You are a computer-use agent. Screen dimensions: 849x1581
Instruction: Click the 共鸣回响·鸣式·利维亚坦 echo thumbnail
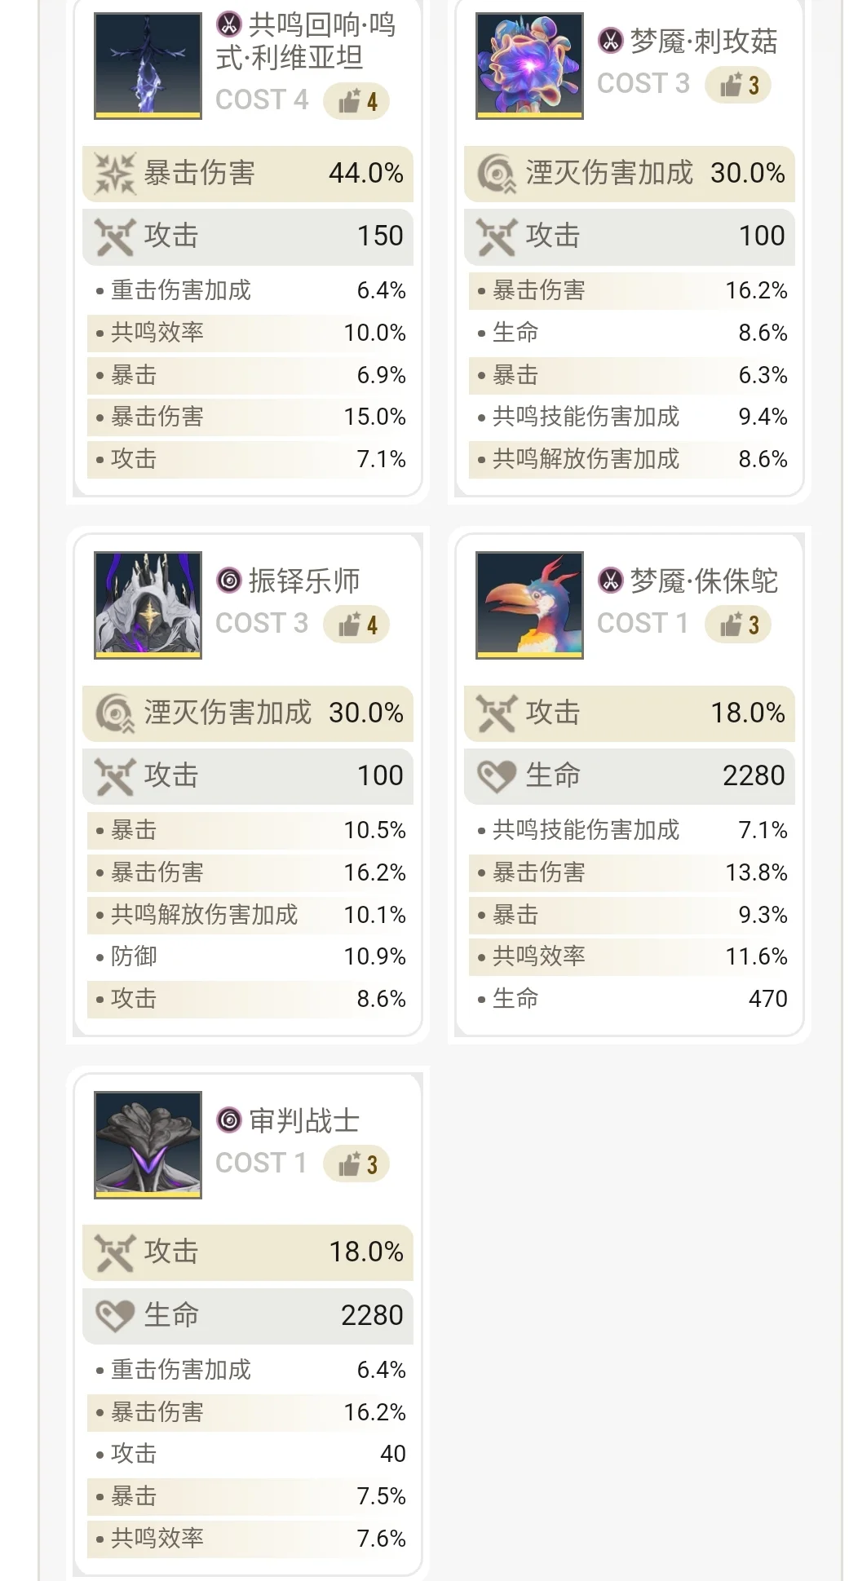coord(148,66)
